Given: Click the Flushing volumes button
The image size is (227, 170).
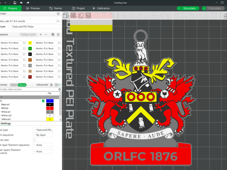Looking at the screenshot, I should [x=28, y=34].
